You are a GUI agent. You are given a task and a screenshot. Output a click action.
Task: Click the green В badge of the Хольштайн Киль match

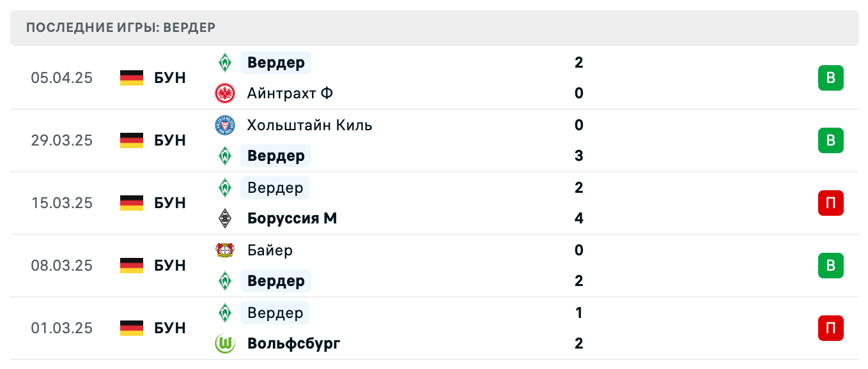tap(830, 140)
